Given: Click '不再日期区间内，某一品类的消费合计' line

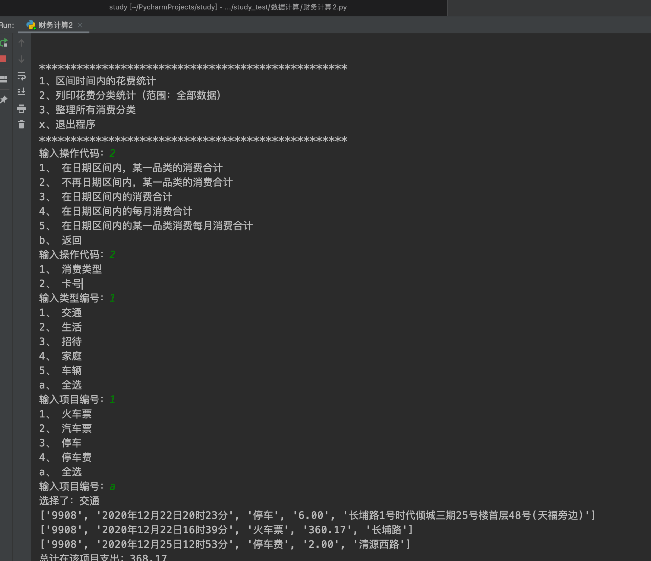Looking at the screenshot, I should point(136,182).
